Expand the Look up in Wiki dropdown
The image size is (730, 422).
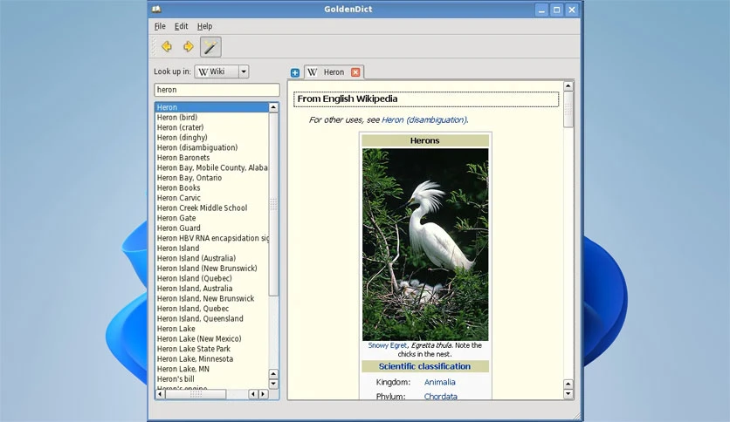(x=244, y=71)
